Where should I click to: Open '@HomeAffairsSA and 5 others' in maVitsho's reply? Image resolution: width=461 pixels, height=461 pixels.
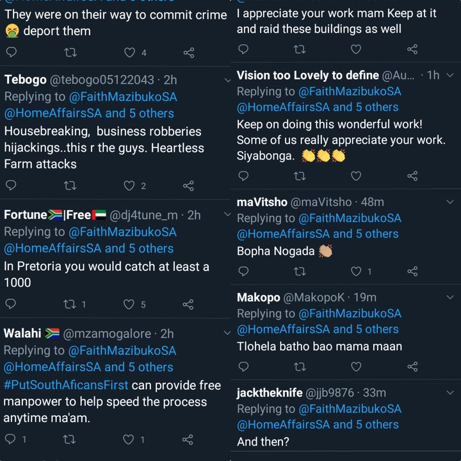pos(318,234)
